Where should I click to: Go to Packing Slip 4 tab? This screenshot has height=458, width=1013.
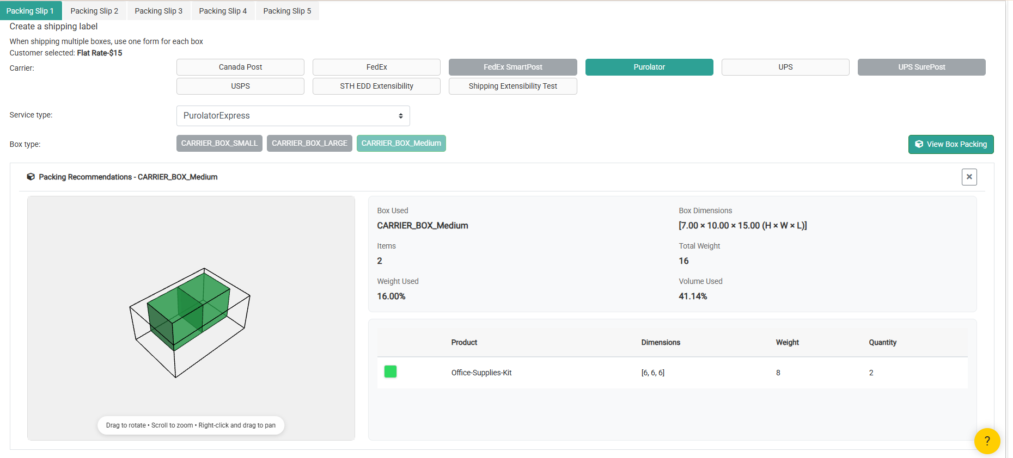point(223,11)
